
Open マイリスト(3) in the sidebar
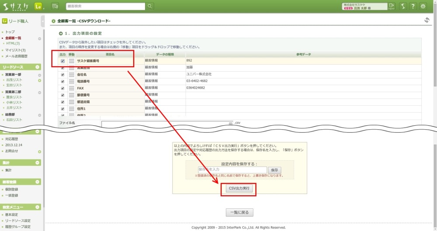coord(15,50)
